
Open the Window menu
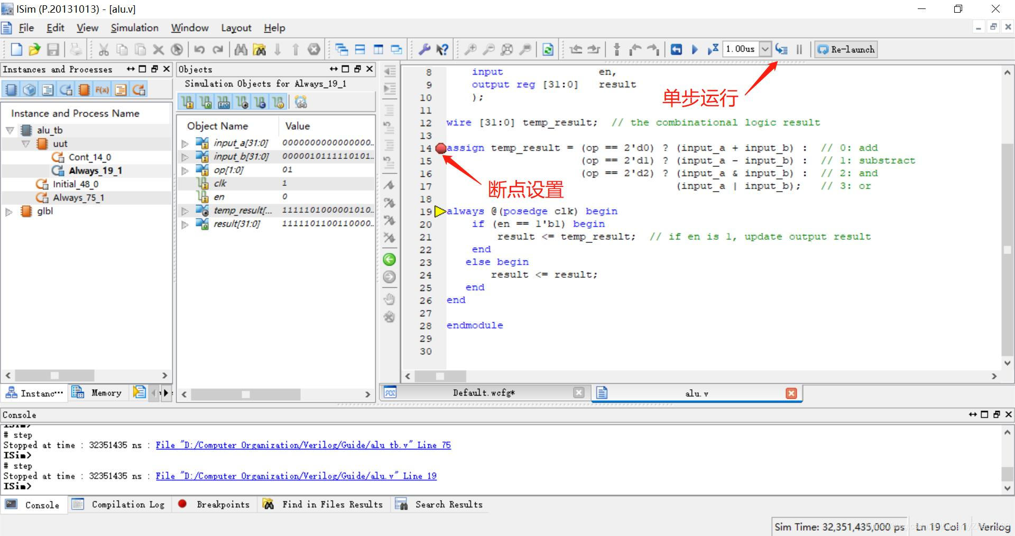pyautogui.click(x=189, y=28)
